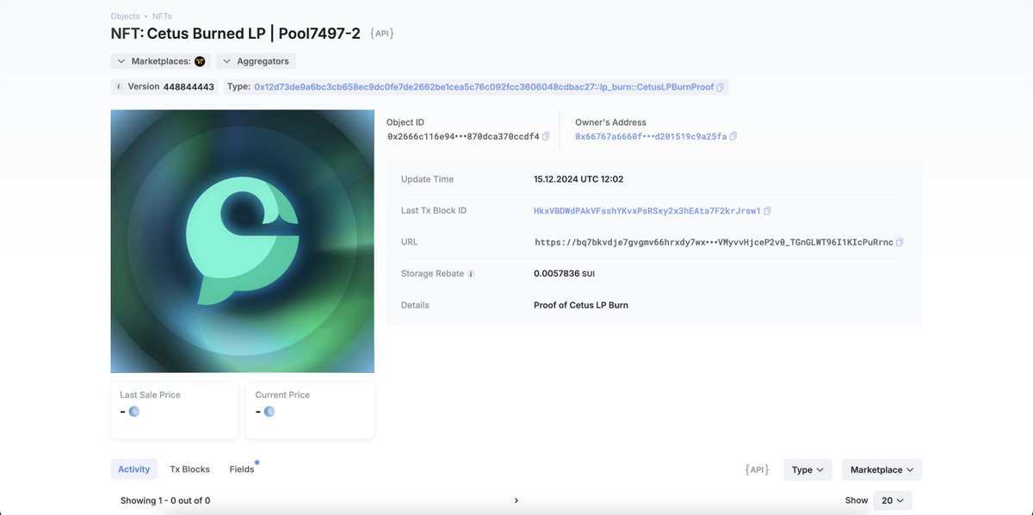Open the Objects breadcrumb link
The image size is (1033, 515).
(125, 16)
